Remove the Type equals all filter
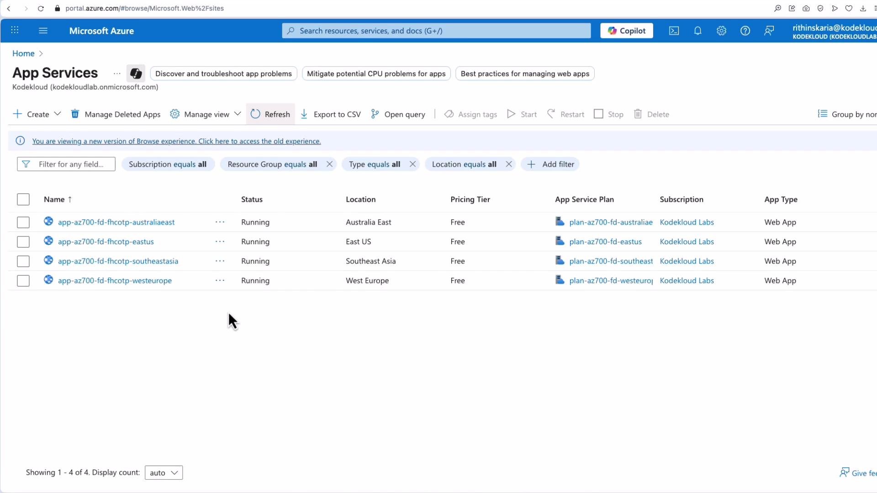 (x=412, y=164)
